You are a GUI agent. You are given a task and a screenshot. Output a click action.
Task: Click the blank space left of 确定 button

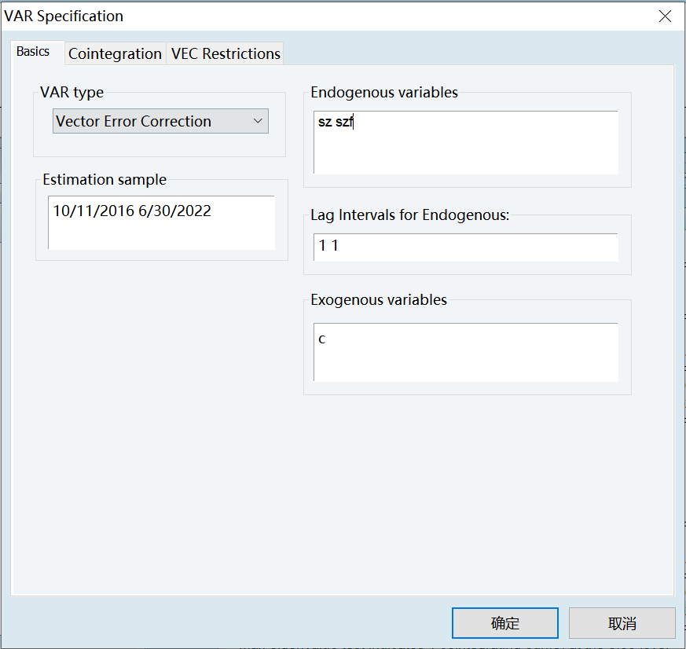236,623
